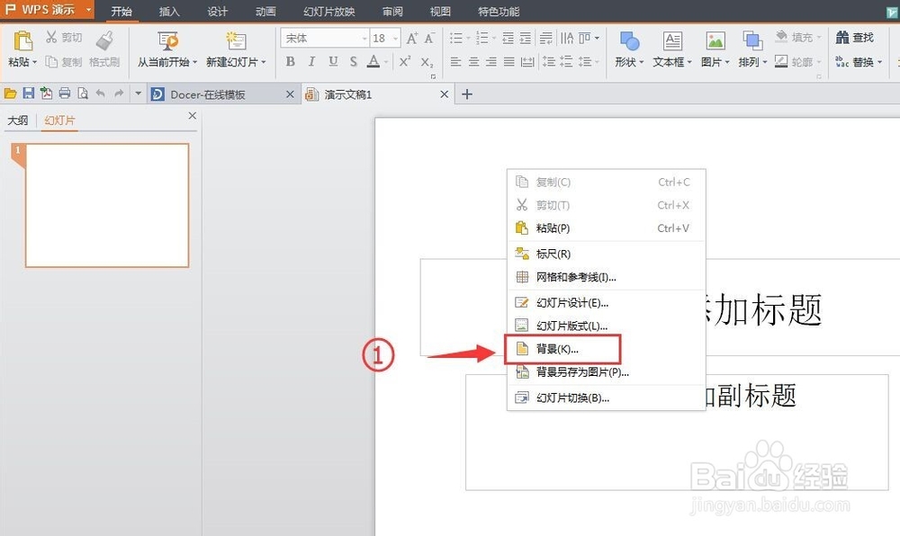The width and height of the screenshot is (900, 536).
Task: Click the Copy (复制) button in ribbon
Action: pyautogui.click(x=64, y=61)
